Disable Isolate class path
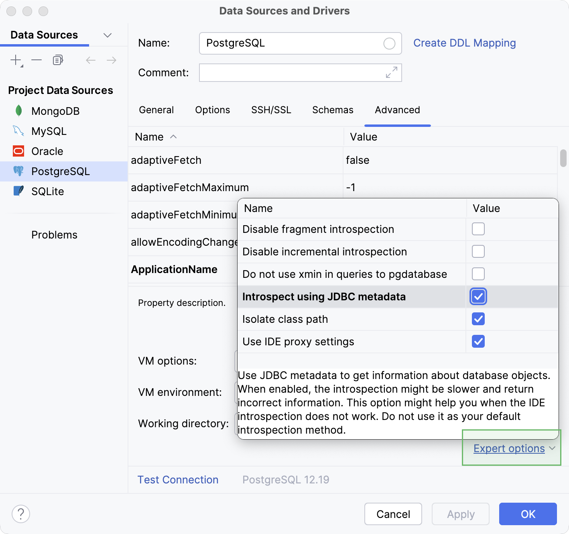The height and width of the screenshot is (534, 569). 478,319
